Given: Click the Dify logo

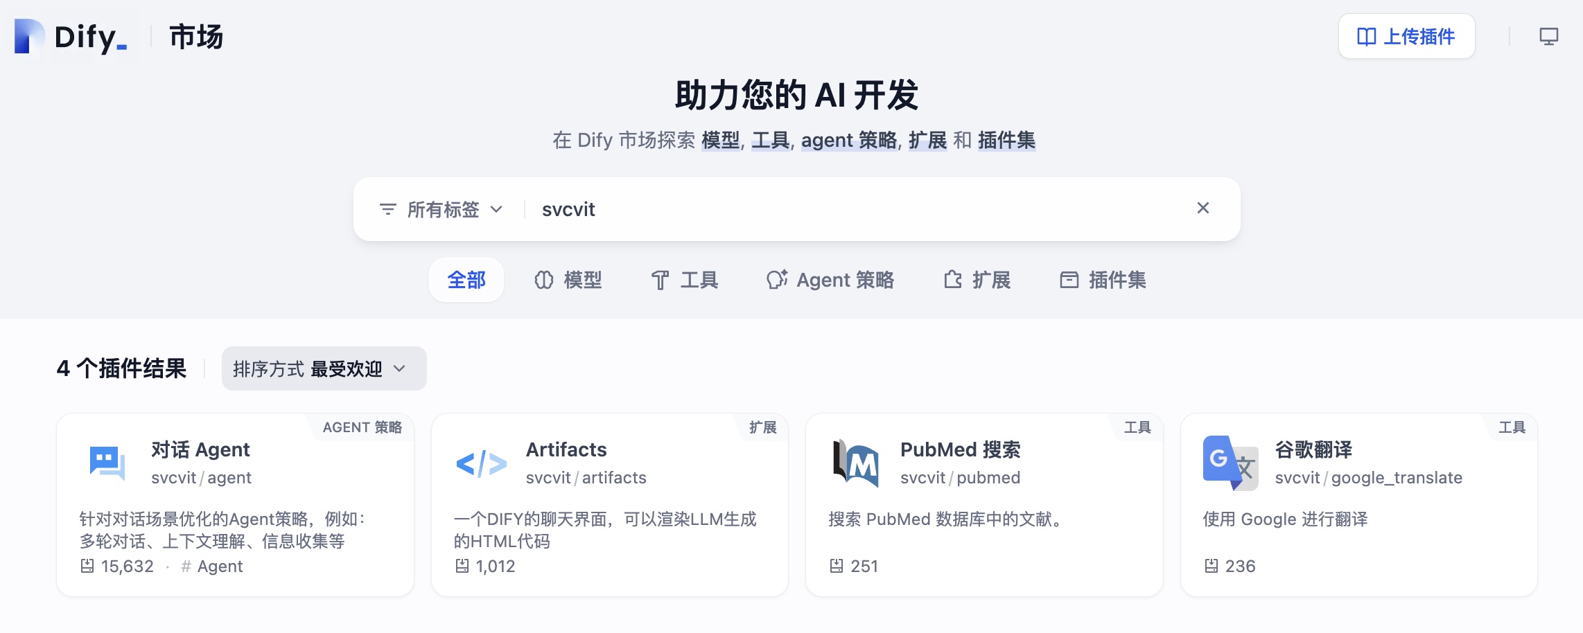Looking at the screenshot, I should [x=71, y=37].
